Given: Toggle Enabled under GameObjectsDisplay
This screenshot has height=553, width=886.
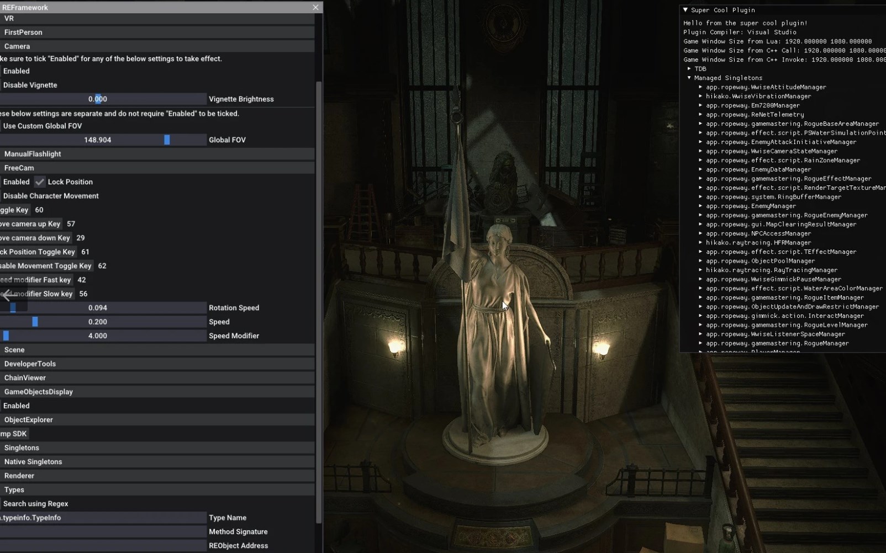Looking at the screenshot, I should tap(16, 406).
